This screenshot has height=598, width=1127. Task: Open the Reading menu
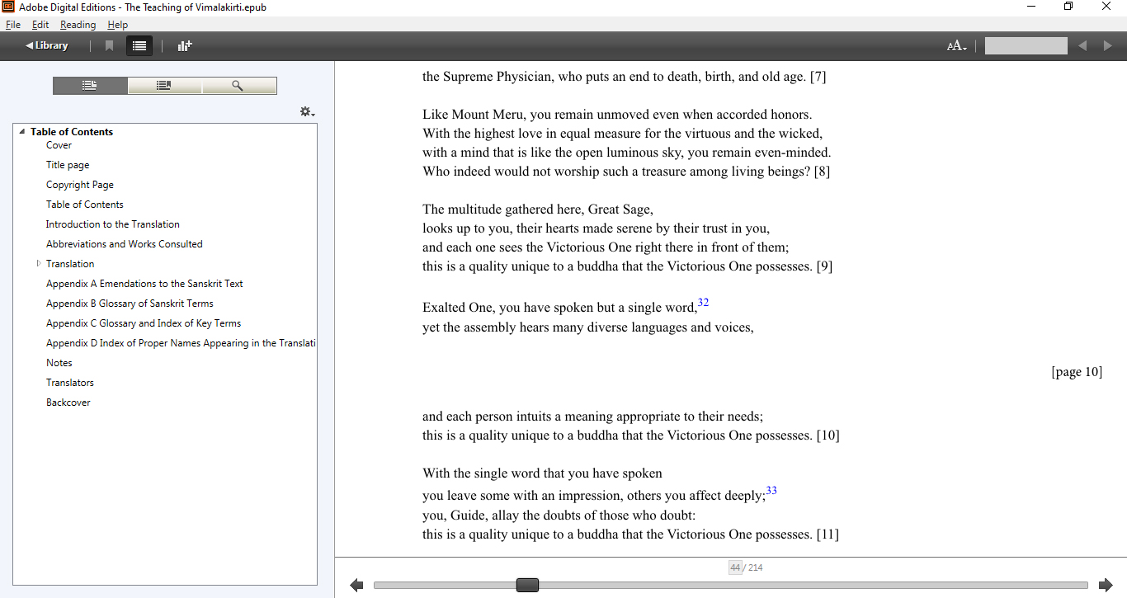coord(78,25)
